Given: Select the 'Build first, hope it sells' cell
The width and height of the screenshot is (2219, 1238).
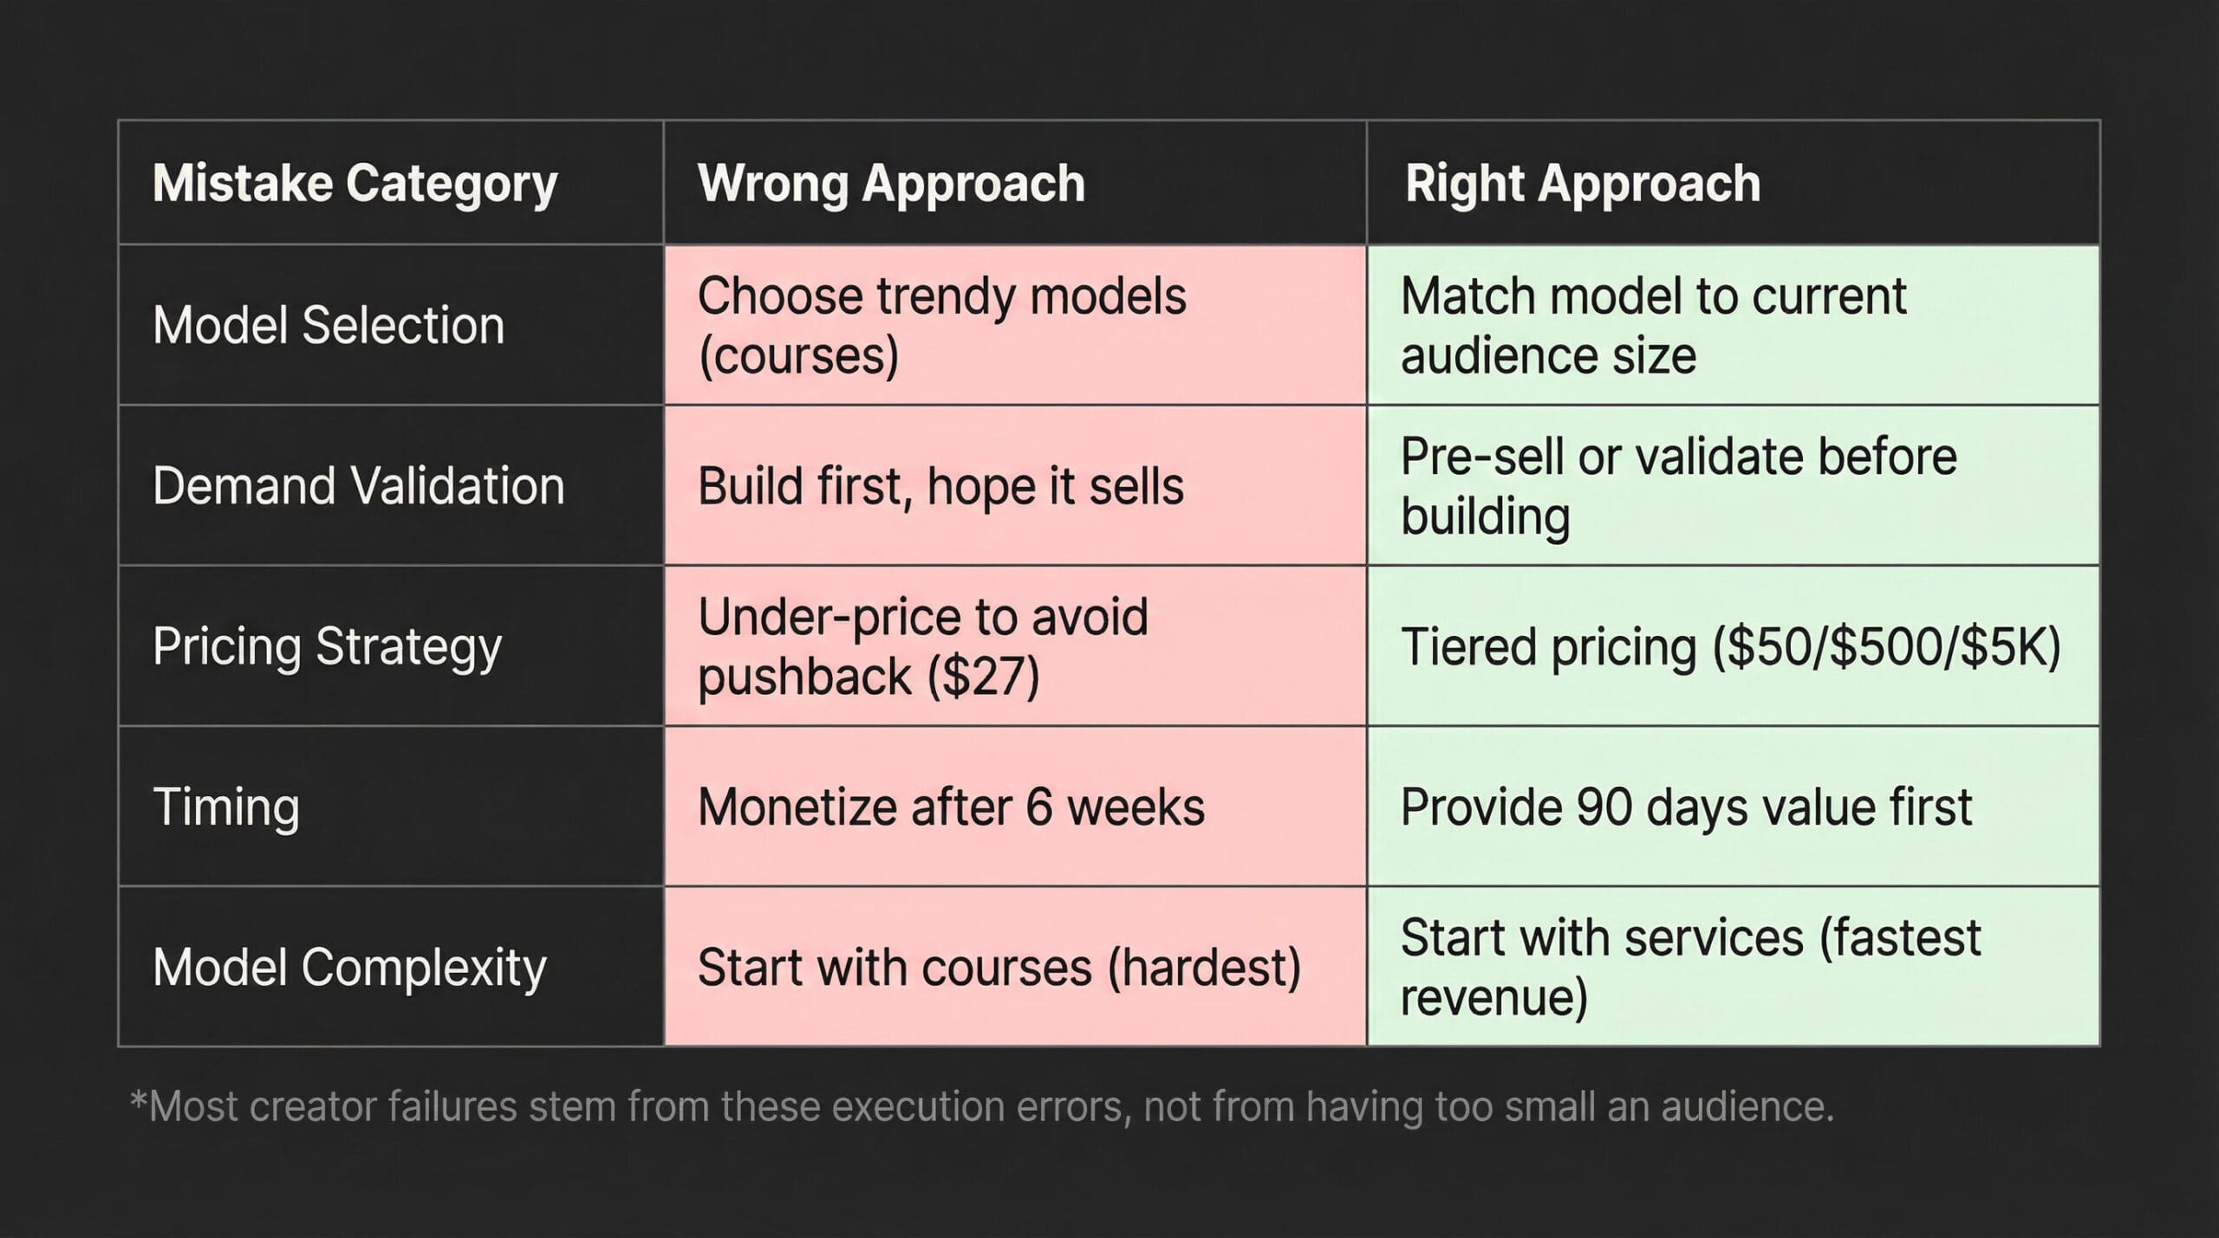Looking at the screenshot, I should [x=940, y=486].
